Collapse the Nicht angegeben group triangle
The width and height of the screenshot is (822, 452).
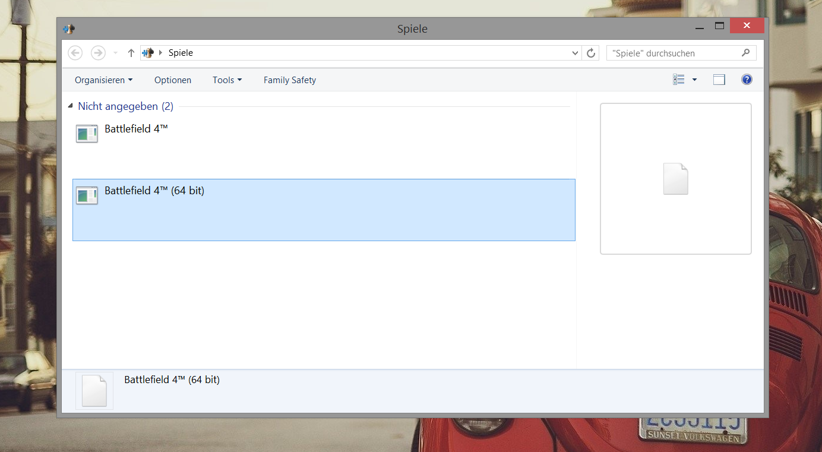click(71, 106)
